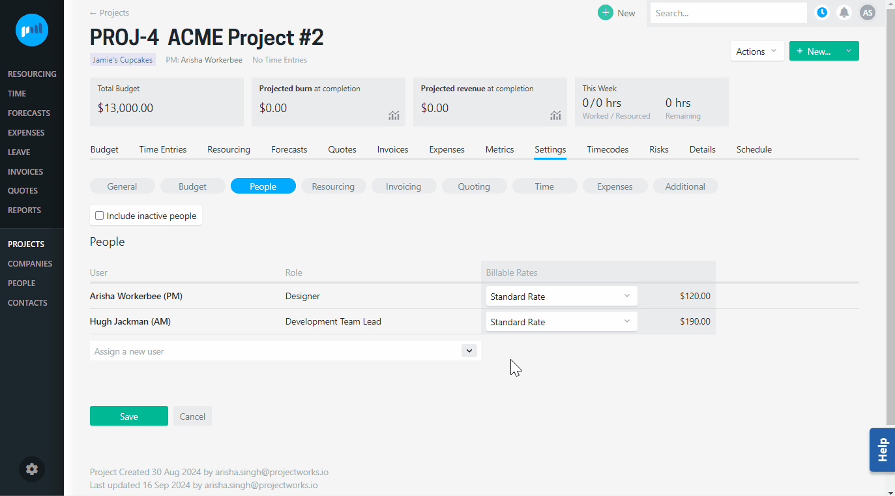Image resolution: width=895 pixels, height=496 pixels.
Task: Enable Include inactive people checkbox
Action: 100,216
